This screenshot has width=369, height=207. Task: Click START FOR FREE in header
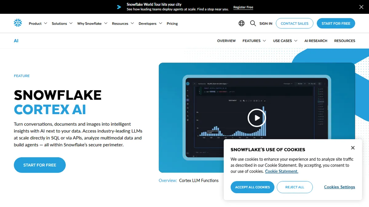(336, 23)
